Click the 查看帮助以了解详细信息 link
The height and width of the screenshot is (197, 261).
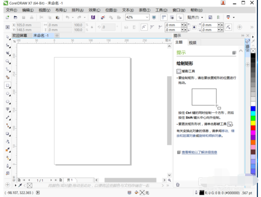(x=199, y=152)
